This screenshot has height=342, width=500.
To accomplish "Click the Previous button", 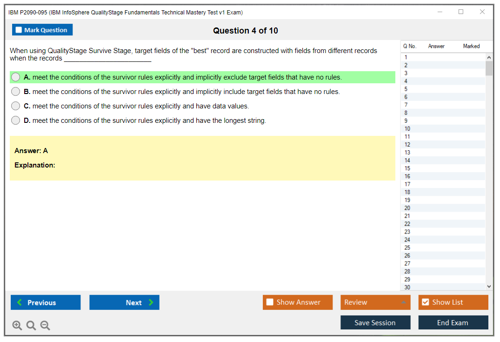I will [46, 302].
